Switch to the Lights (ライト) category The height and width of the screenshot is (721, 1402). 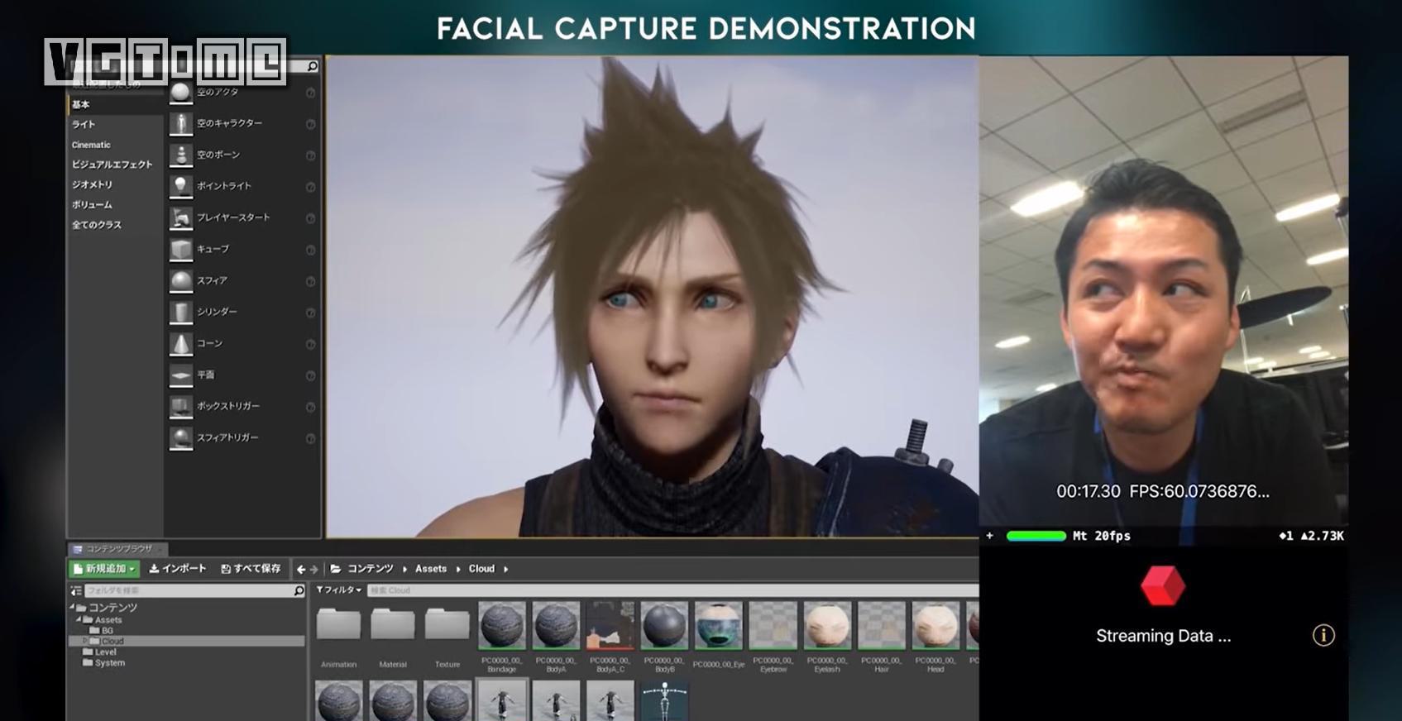click(84, 124)
